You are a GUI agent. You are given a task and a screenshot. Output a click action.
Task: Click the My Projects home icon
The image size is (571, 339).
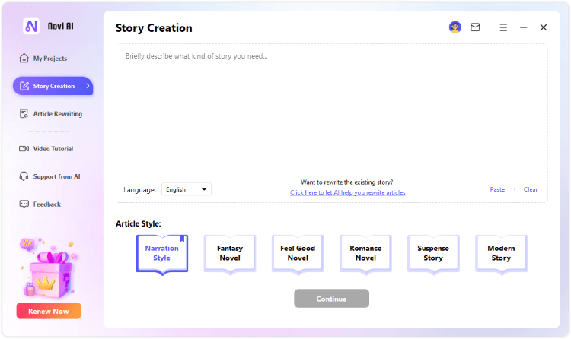click(24, 59)
